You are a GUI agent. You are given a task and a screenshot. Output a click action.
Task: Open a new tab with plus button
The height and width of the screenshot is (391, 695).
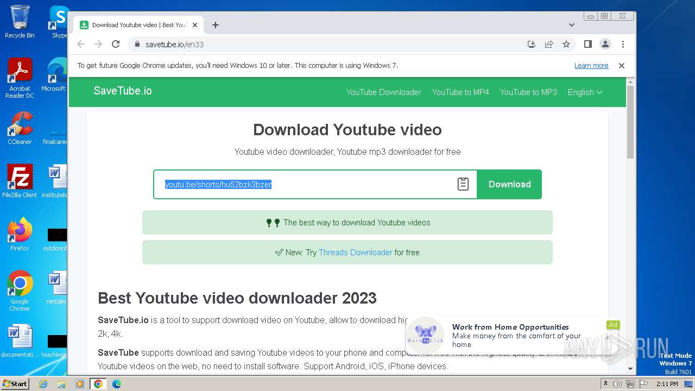click(216, 25)
